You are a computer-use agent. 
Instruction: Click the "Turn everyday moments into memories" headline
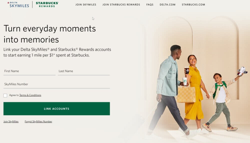pyautogui.click(x=49, y=34)
